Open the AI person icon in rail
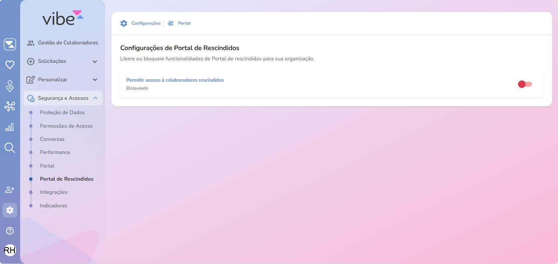Screen dimensions: 558x264 coord(10,85)
